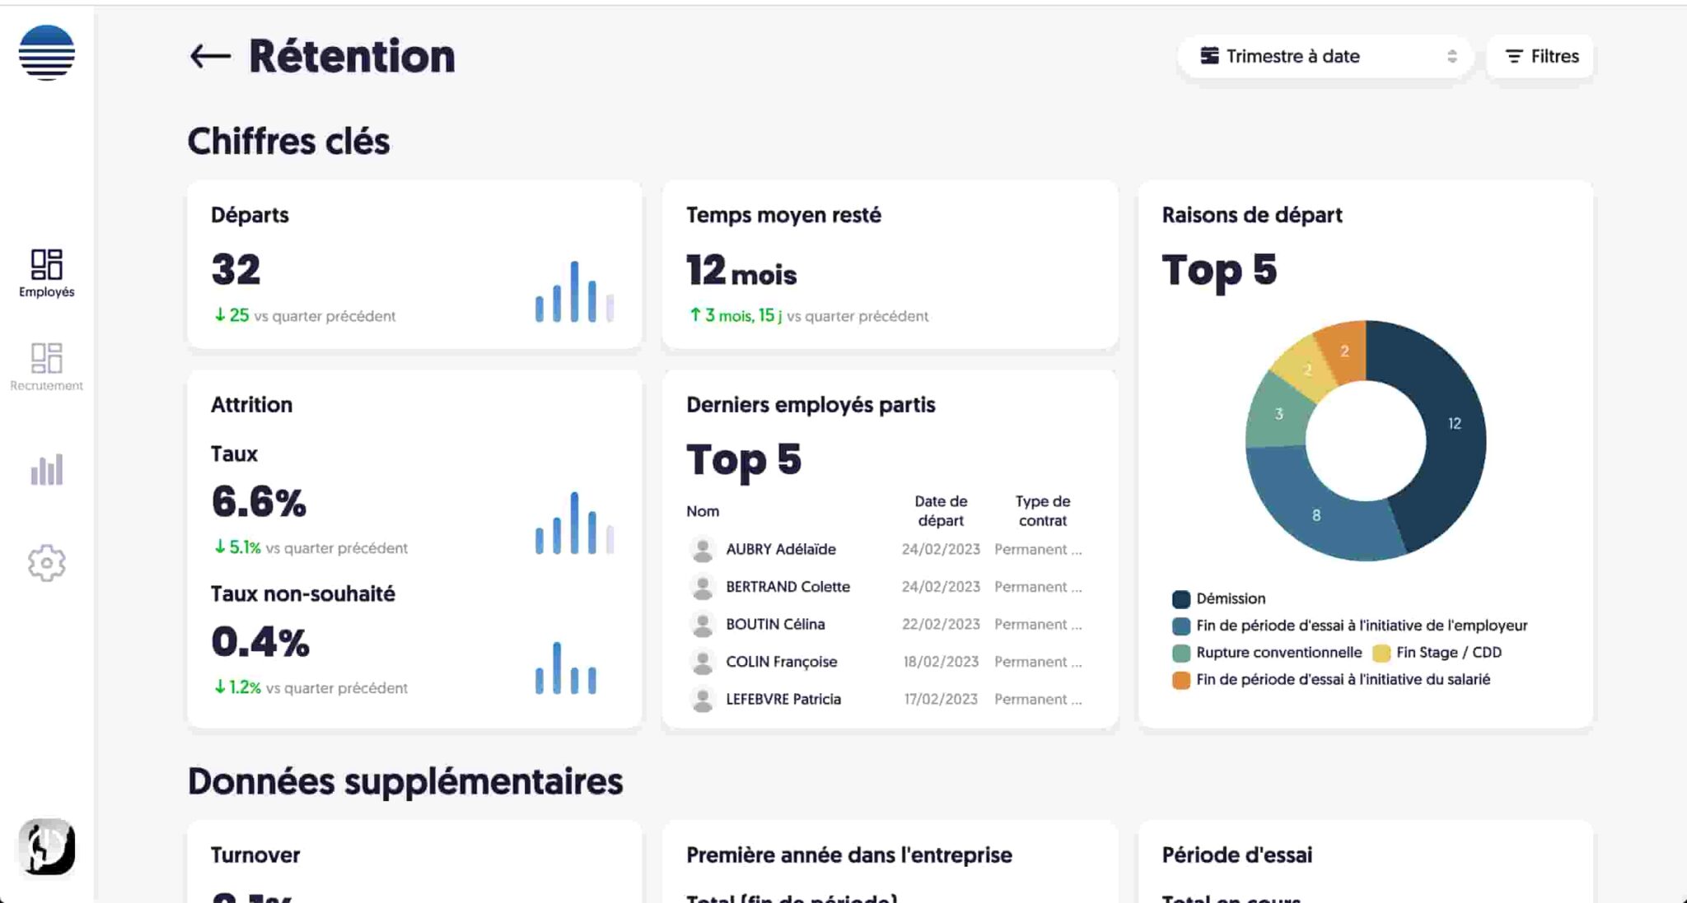Click the Départs mini bar chart
The image size is (1687, 903).
[574, 292]
